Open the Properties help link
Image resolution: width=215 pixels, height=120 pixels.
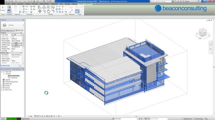(x=5, y=66)
